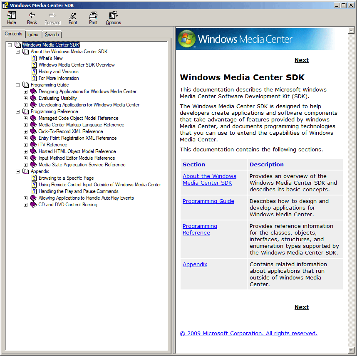357x356 pixels.
Task: Expand Entry Point Registration XML Reference
Action: click(25, 138)
